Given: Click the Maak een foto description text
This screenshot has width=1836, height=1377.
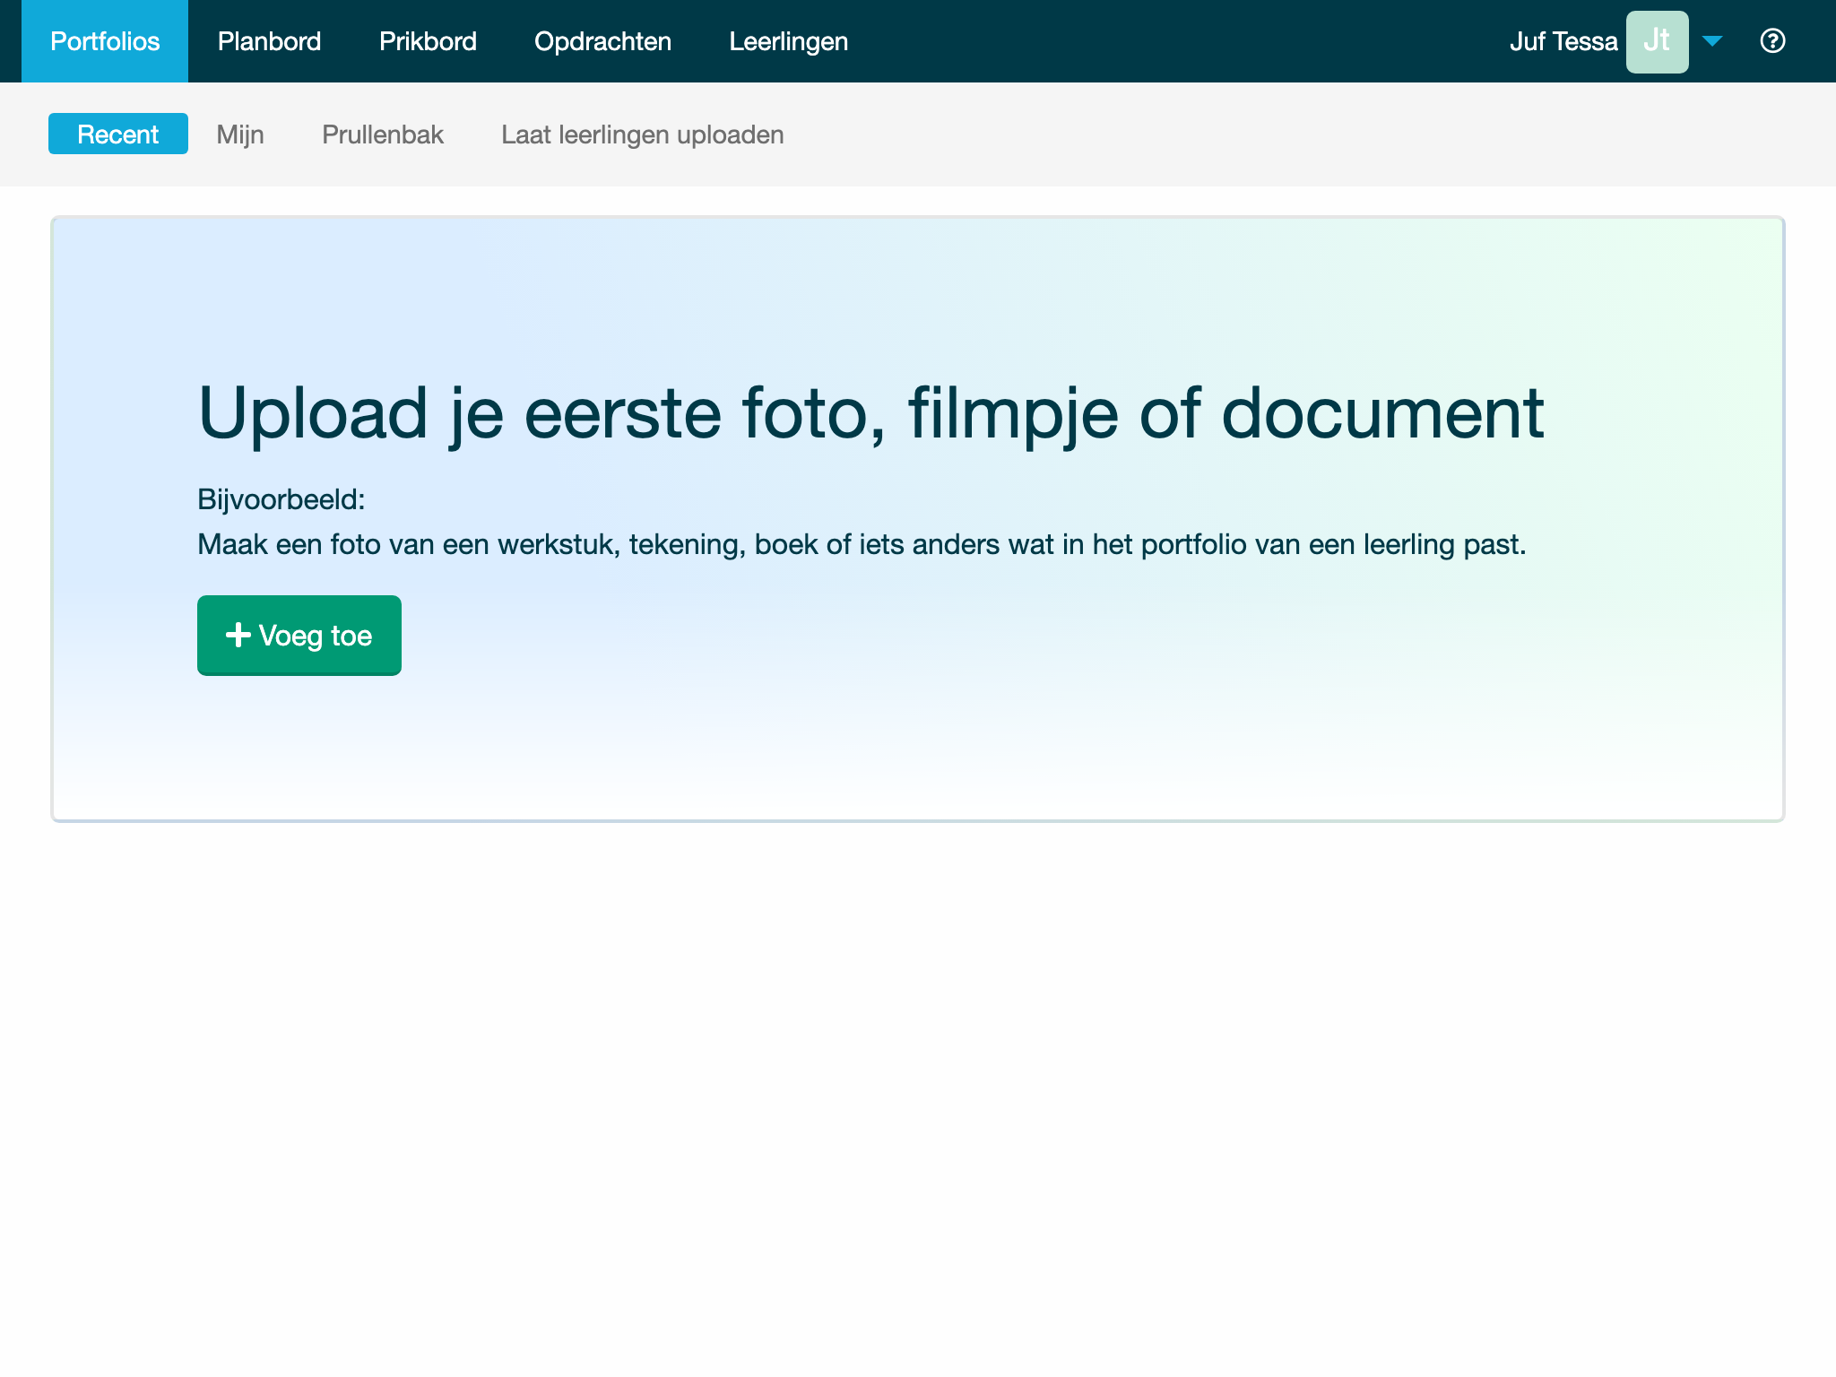Looking at the screenshot, I should click(x=862, y=544).
